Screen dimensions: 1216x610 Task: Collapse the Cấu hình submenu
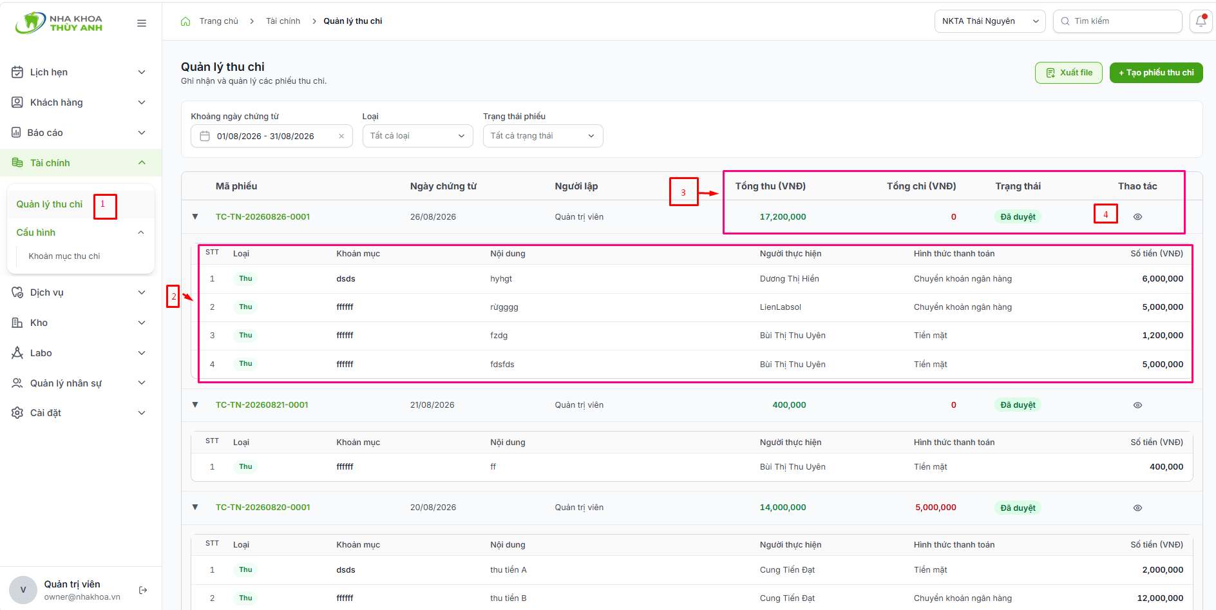tap(141, 233)
